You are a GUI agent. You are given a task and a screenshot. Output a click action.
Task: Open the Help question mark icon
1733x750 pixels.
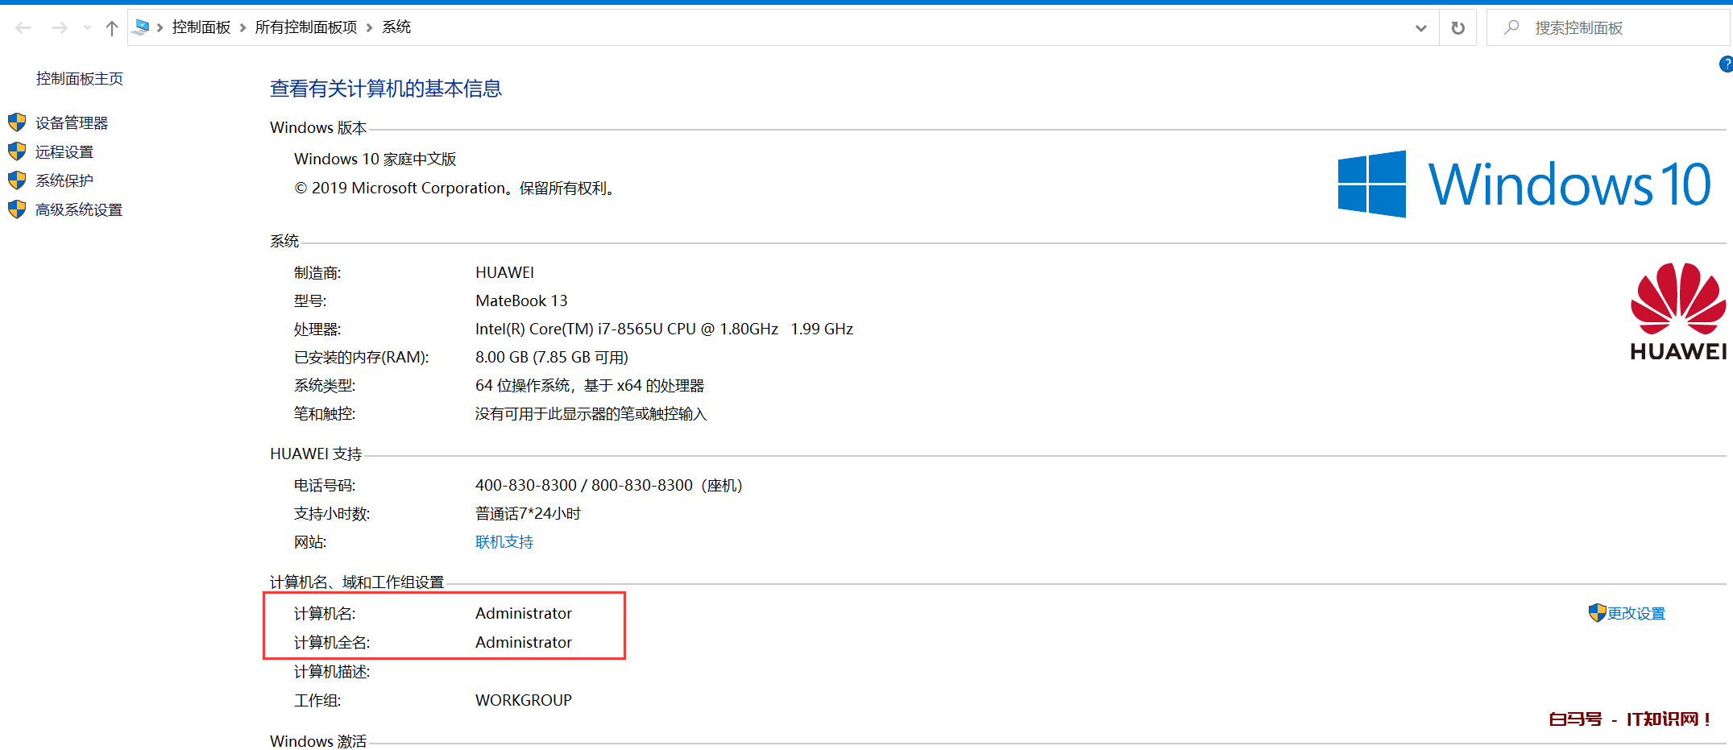pos(1725,64)
